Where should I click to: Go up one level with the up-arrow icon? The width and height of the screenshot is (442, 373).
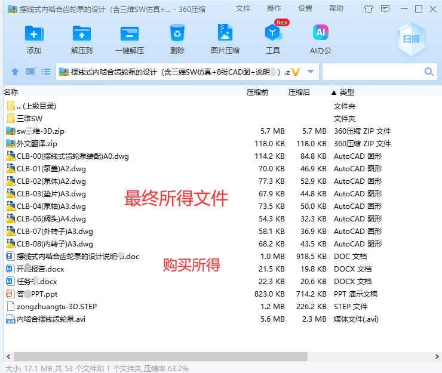point(15,72)
